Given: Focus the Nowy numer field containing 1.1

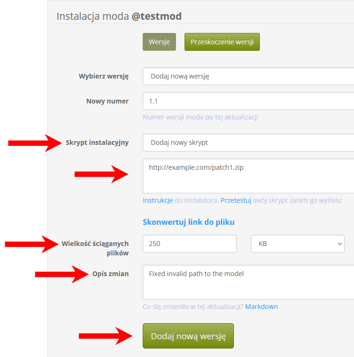Looking at the screenshot, I should [x=248, y=101].
